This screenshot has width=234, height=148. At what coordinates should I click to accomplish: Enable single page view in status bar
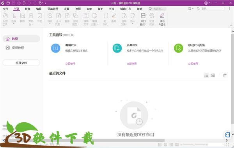160,145
